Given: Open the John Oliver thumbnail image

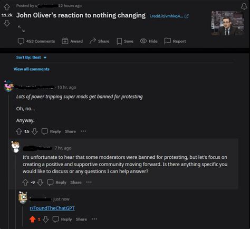Looking at the screenshot, I should [x=227, y=23].
